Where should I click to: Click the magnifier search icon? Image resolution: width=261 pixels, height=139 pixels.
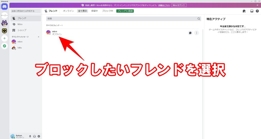199,19
